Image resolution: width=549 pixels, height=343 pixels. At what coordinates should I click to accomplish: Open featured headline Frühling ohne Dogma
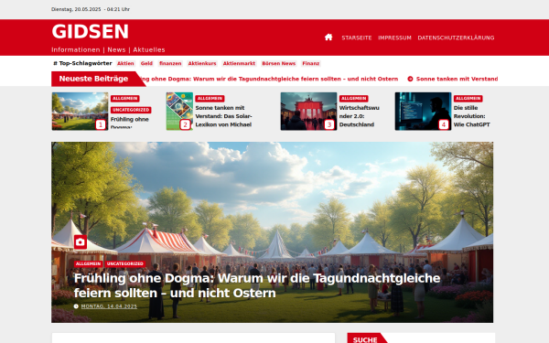point(257,285)
